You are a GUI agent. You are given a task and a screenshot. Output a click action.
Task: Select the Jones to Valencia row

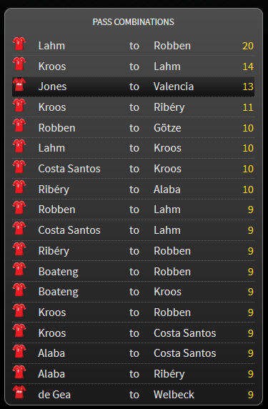(x=133, y=87)
